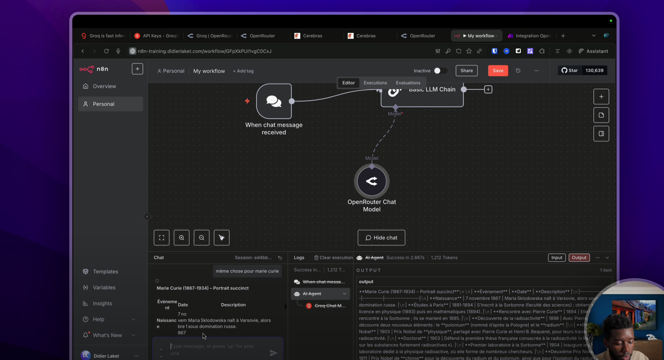
Task: Reset chat session icon
Action: click(280, 258)
